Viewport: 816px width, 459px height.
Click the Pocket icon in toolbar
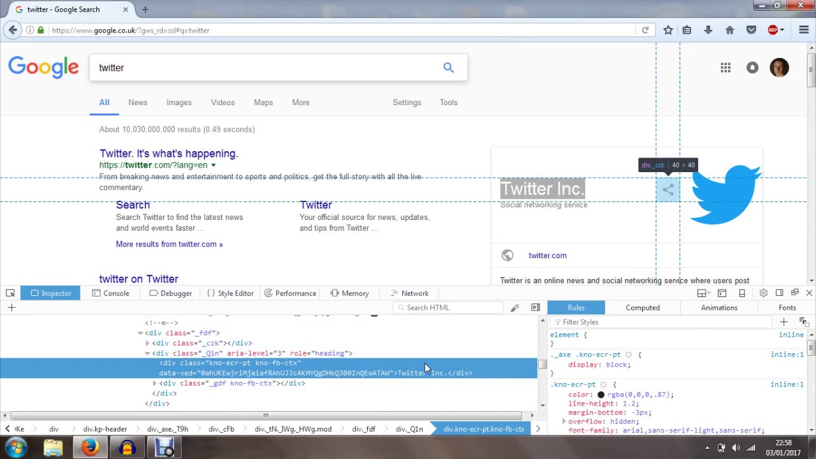click(752, 30)
